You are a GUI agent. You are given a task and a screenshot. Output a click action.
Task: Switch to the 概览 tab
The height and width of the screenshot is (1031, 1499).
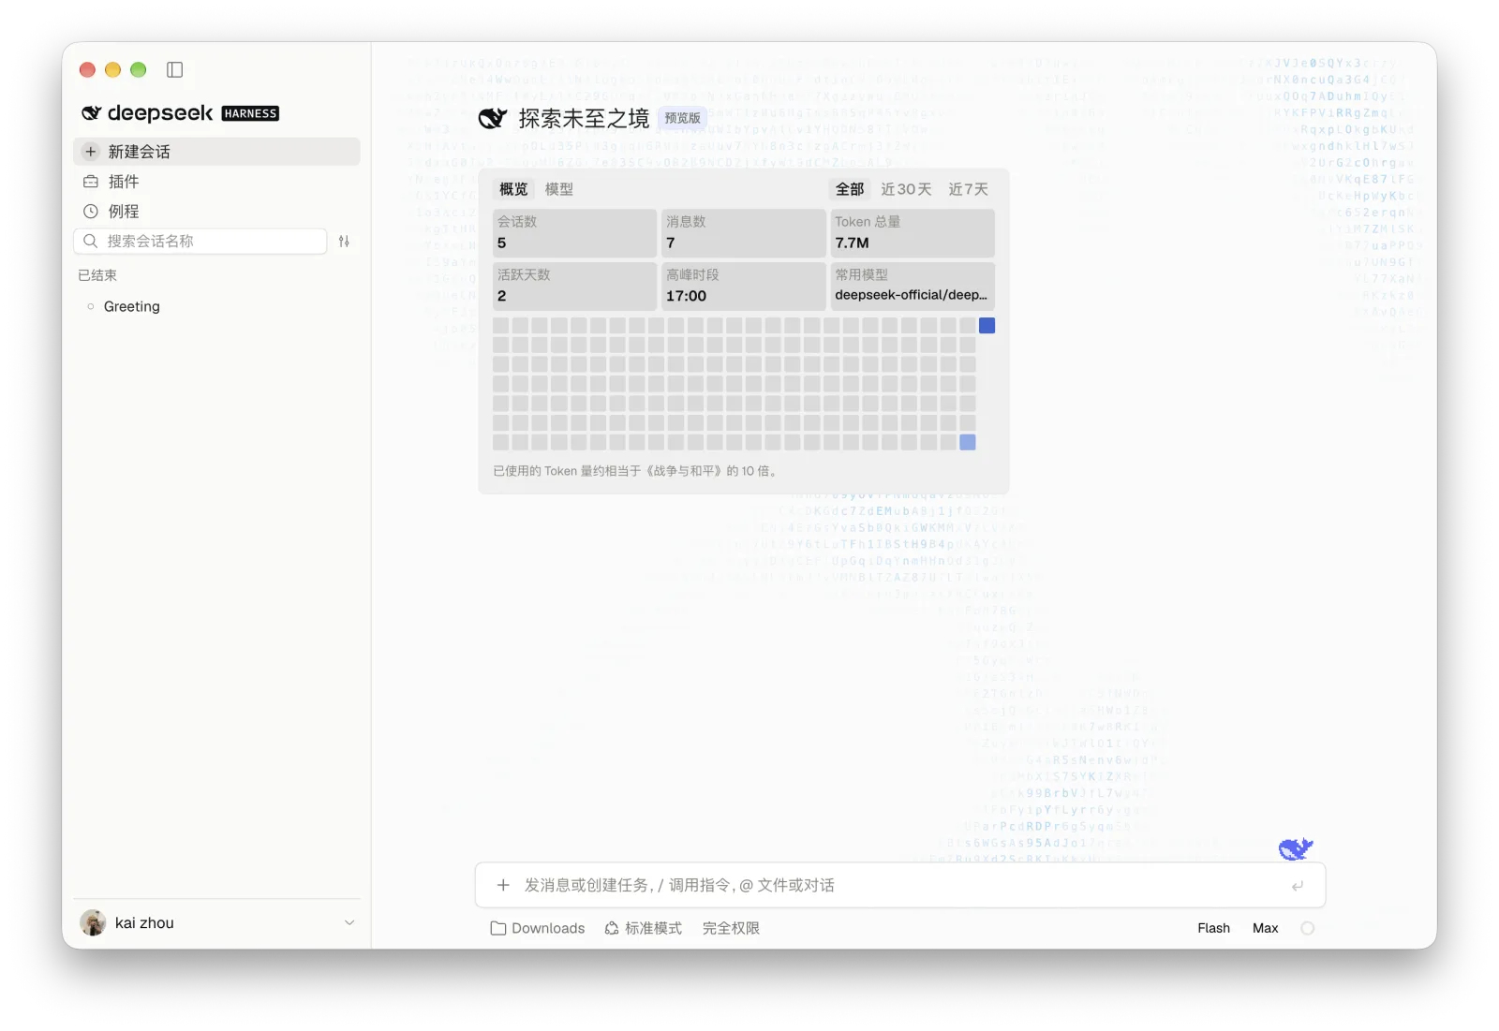513,189
